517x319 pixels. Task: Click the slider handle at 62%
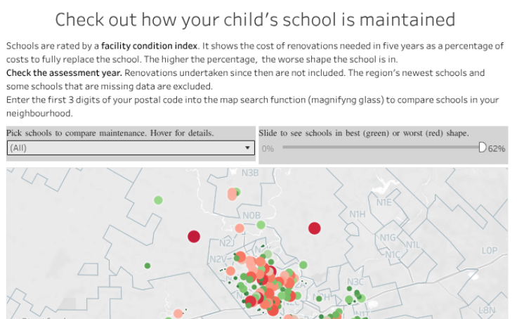tap(483, 148)
